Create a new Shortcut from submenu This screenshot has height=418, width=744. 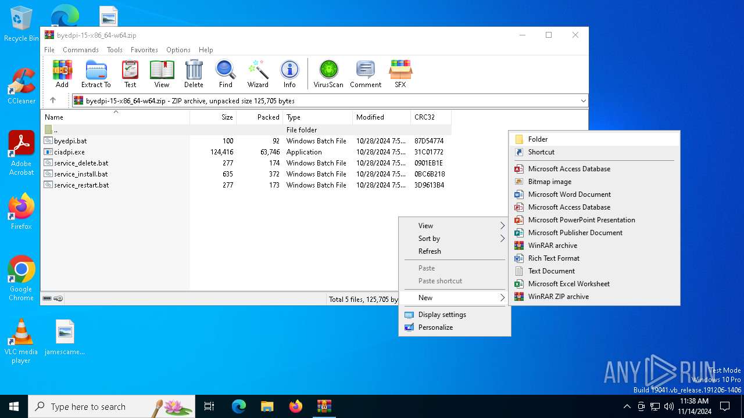point(594,152)
